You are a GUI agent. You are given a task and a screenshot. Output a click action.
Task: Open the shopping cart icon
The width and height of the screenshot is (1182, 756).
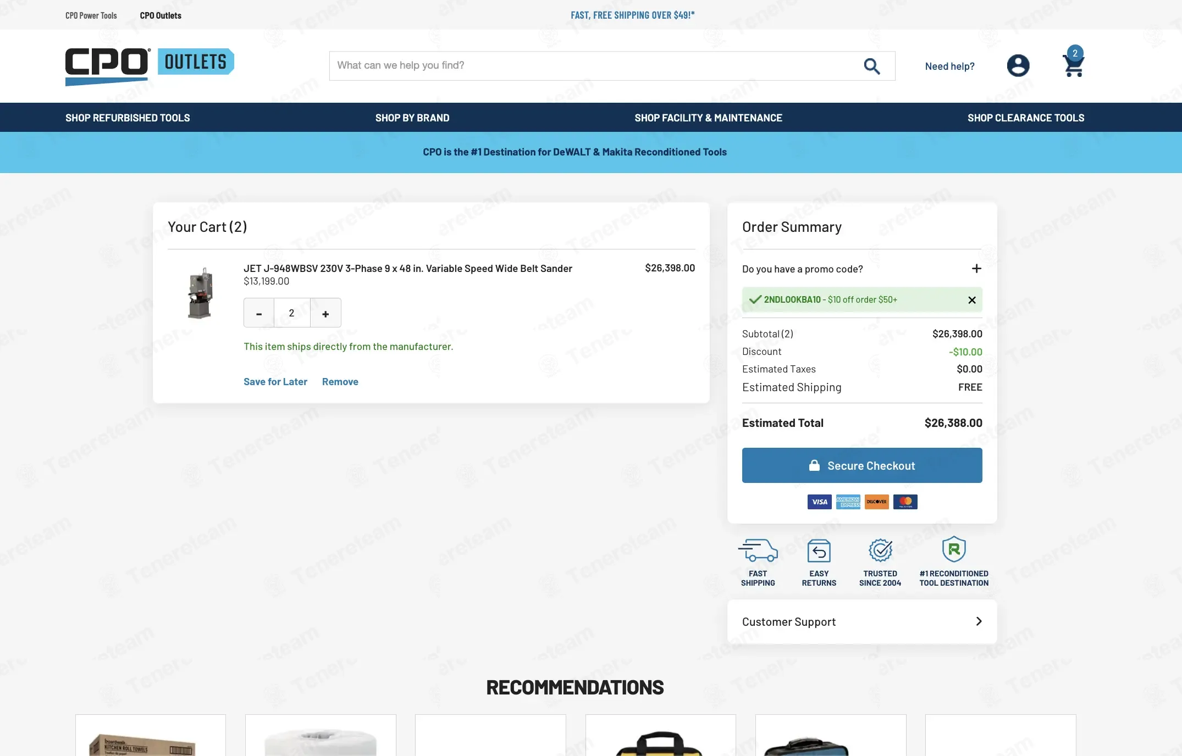point(1073,62)
